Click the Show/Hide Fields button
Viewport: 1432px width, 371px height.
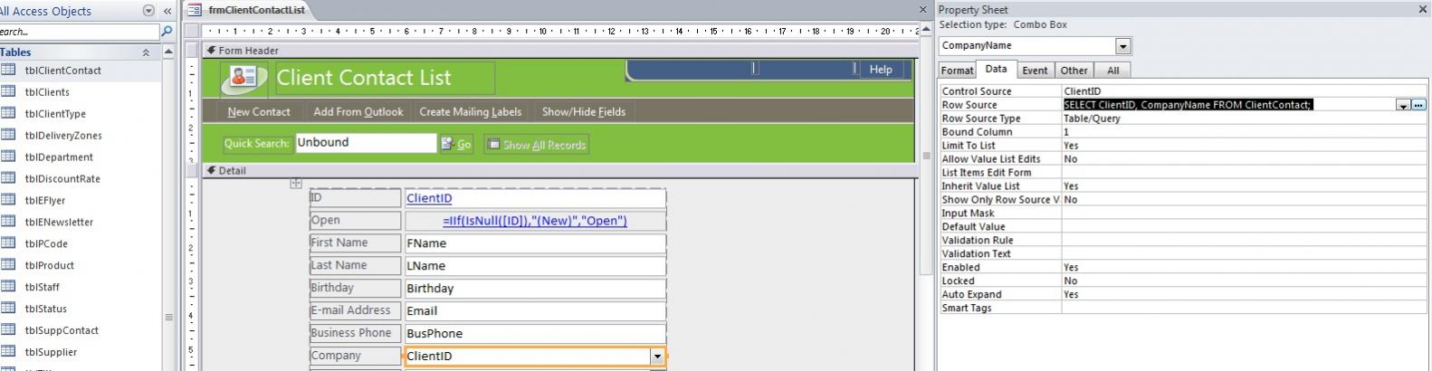(584, 111)
